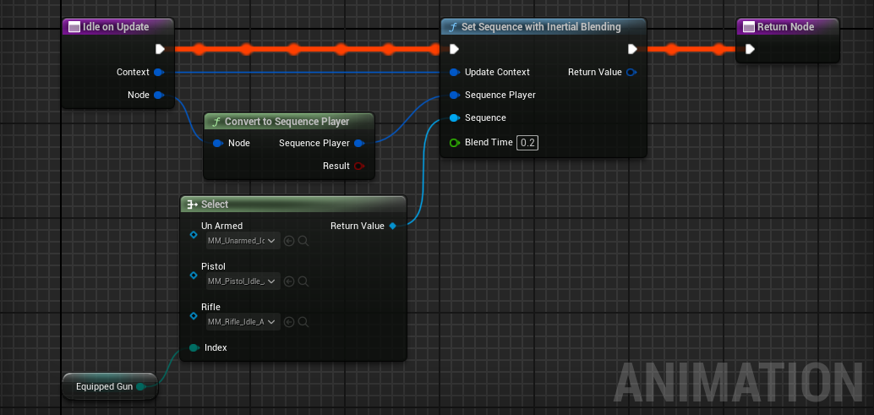Screen dimensions: 874x415
Task: Open the MM_Rifle_Idle asset dropdown
Action: (243, 321)
